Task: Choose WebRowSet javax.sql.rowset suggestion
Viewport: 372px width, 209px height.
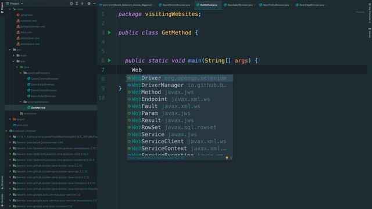Action: [180, 127]
